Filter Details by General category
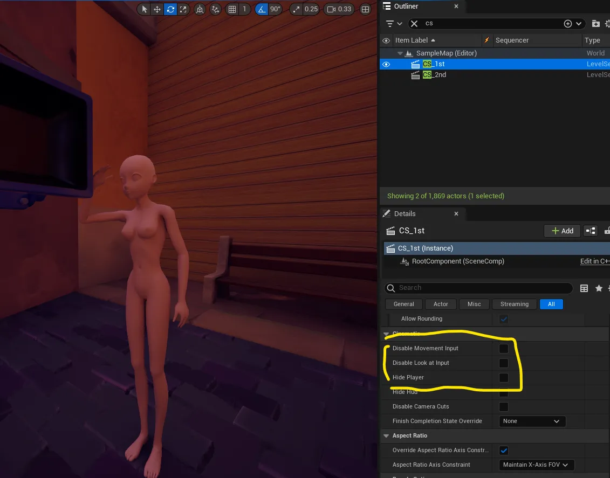Viewport: 610px width, 478px height. (404, 304)
